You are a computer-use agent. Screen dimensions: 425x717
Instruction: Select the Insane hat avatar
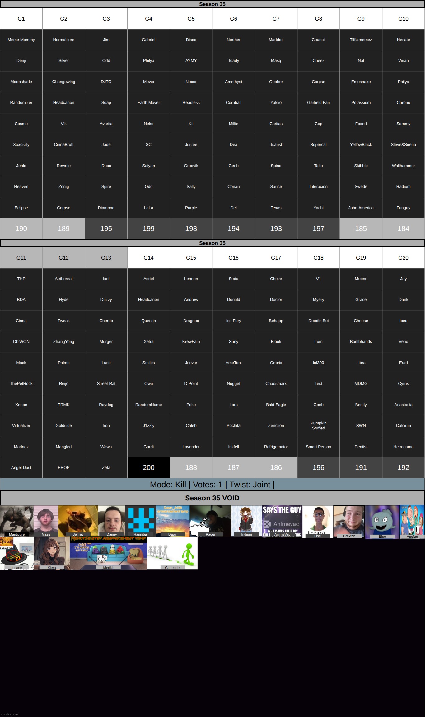pyautogui.click(x=16, y=553)
